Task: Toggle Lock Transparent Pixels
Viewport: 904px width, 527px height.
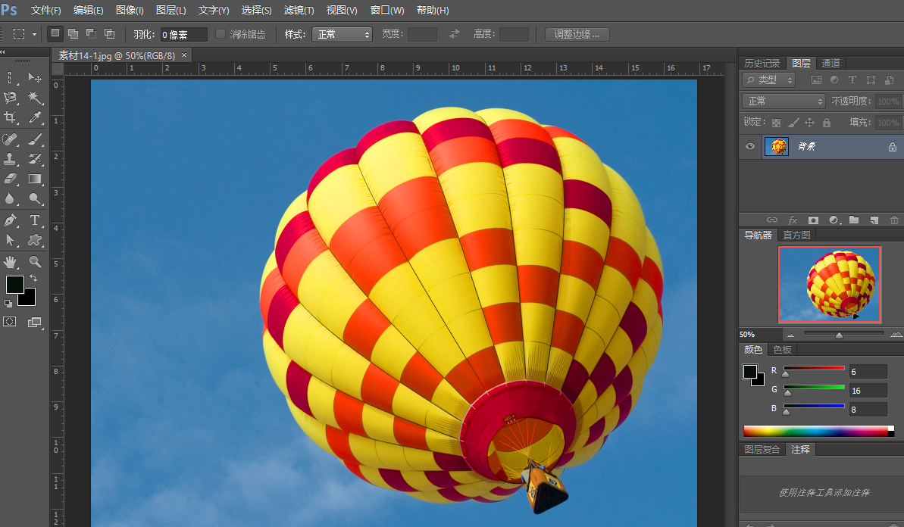Action: point(776,122)
